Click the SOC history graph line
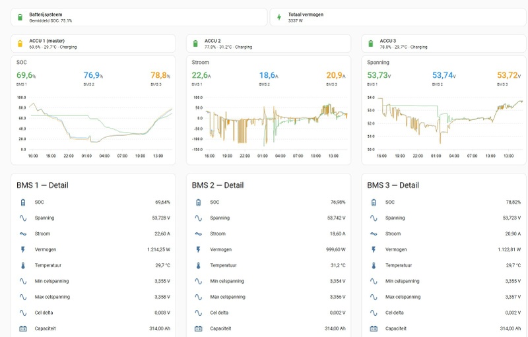This screenshot has height=337, width=528. [100, 124]
